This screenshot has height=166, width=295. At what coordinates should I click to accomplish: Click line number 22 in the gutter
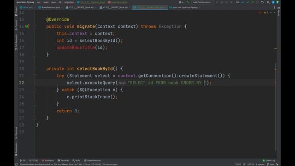click(x=22, y=83)
